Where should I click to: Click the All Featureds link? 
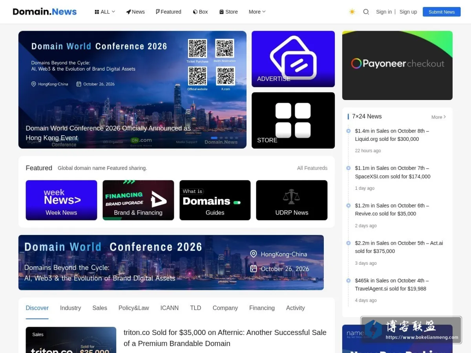coord(312,168)
